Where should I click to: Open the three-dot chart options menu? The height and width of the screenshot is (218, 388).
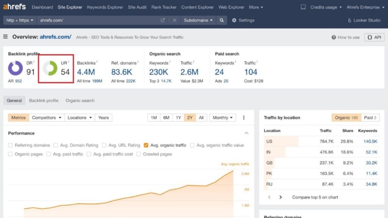[x=244, y=118]
